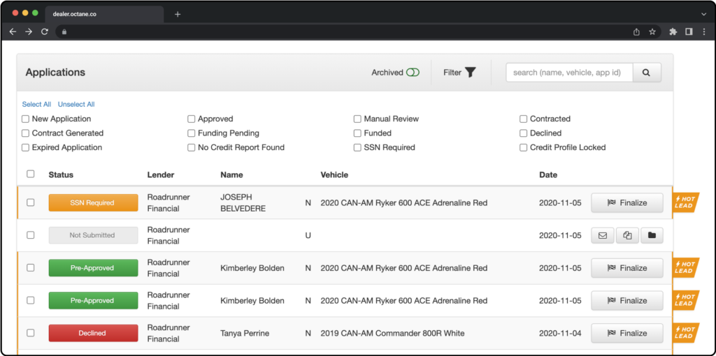Click the Select All link
Screen dimensions: 716x356
coord(36,105)
